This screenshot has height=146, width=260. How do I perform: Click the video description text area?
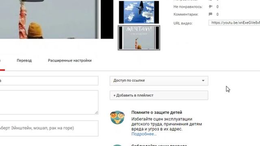point(49,102)
